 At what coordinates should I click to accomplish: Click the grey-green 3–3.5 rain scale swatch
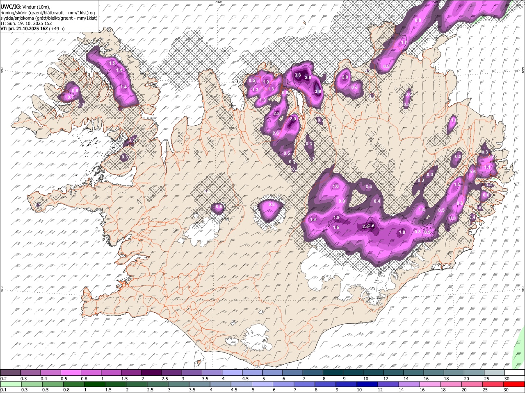[x=178, y=384]
